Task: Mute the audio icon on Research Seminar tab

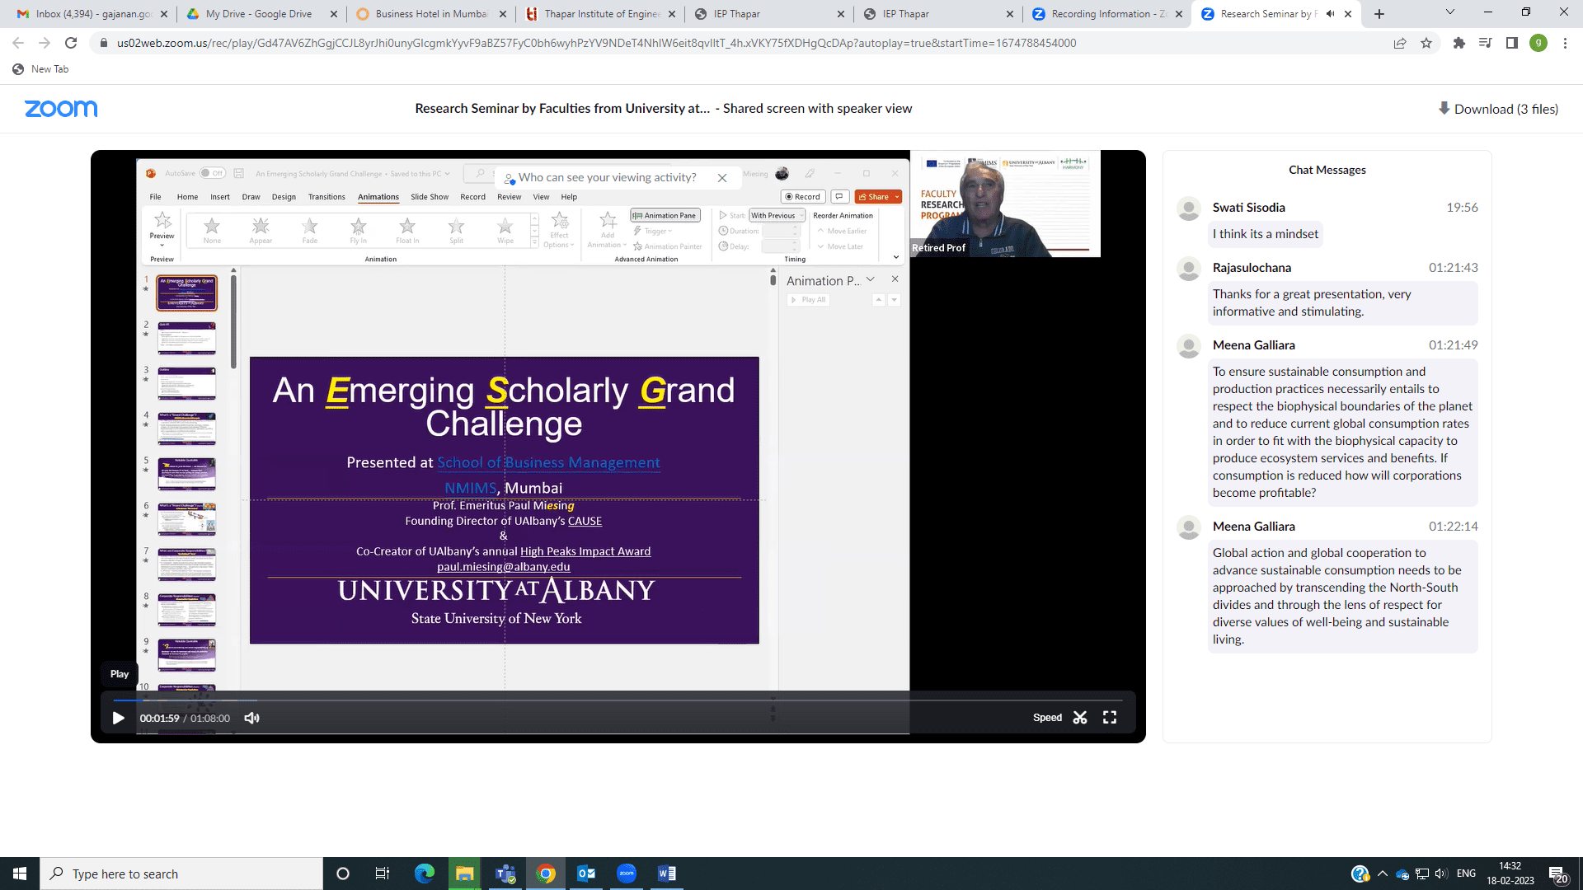Action: [1330, 14]
